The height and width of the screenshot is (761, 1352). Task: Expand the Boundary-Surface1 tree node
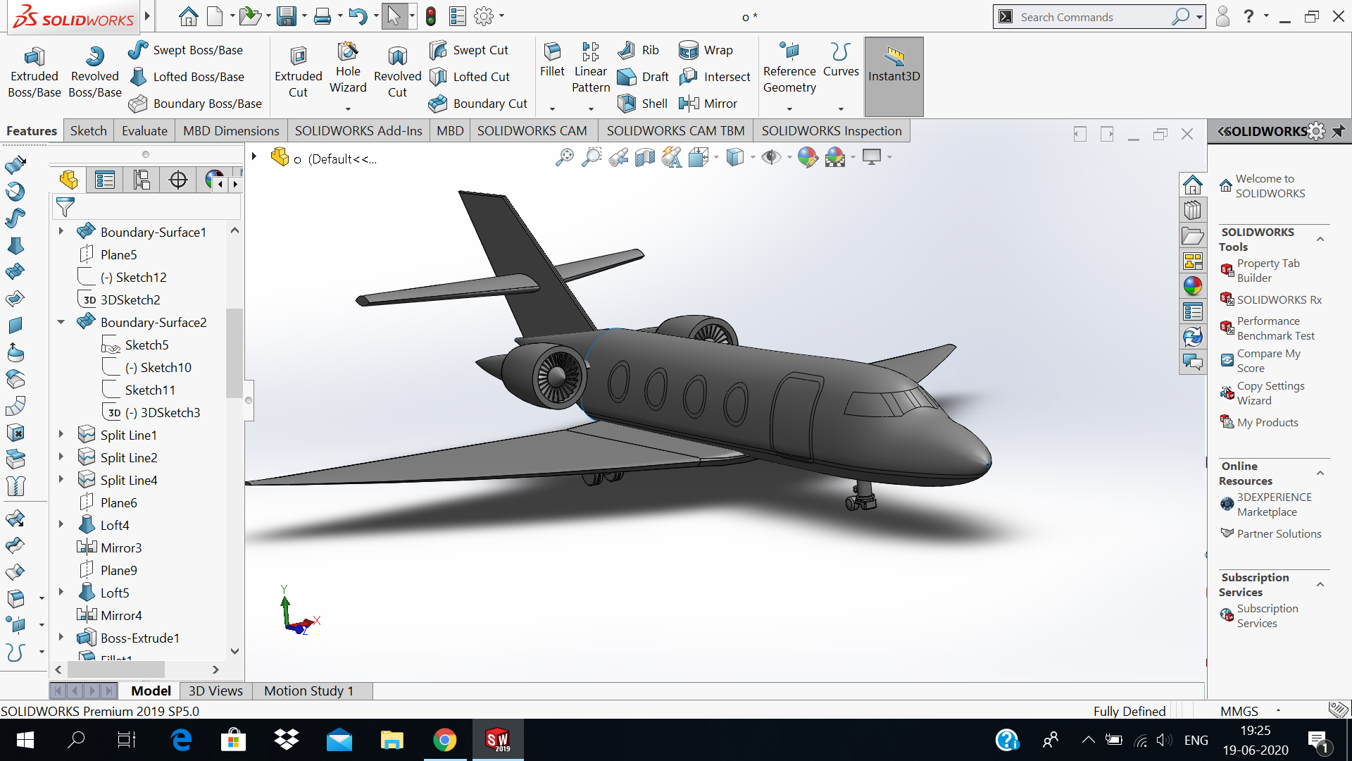pyautogui.click(x=61, y=231)
